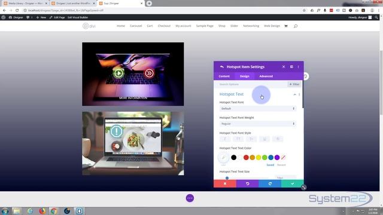Click the site search magnifier icon
Image resolution: width=383 pixels, height=215 pixels.
(x=296, y=26)
